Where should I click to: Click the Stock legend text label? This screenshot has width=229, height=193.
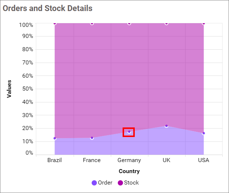click(x=131, y=183)
